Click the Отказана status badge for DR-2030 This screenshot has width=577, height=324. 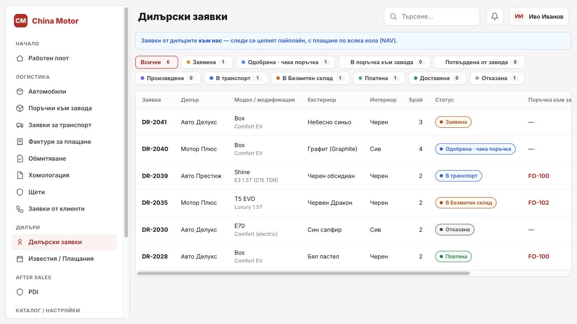pyautogui.click(x=455, y=229)
